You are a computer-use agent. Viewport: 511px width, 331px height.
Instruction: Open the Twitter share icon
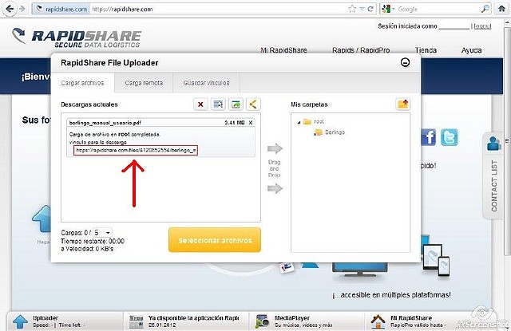(450, 137)
